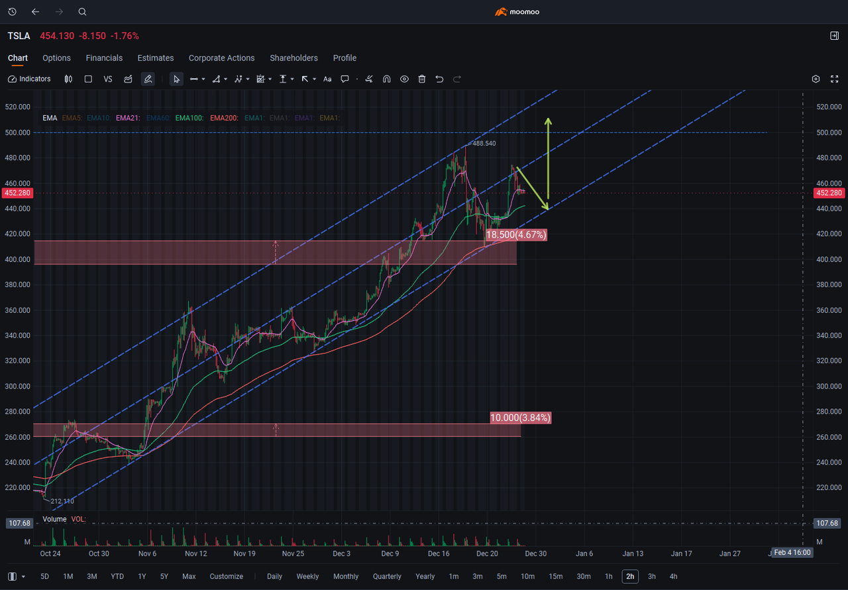This screenshot has height=590, width=848.
Task: Switch interval to Weekly
Action: (x=307, y=577)
